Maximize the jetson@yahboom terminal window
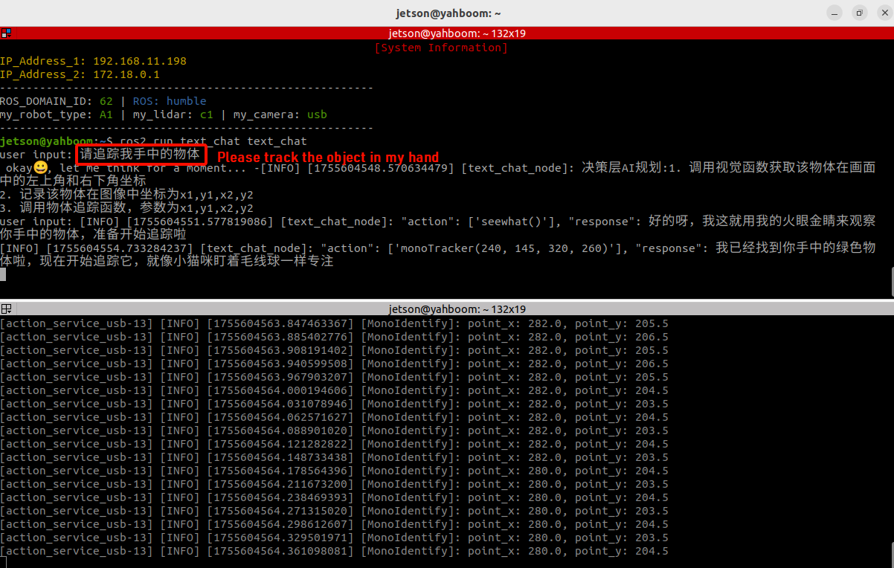 [859, 13]
